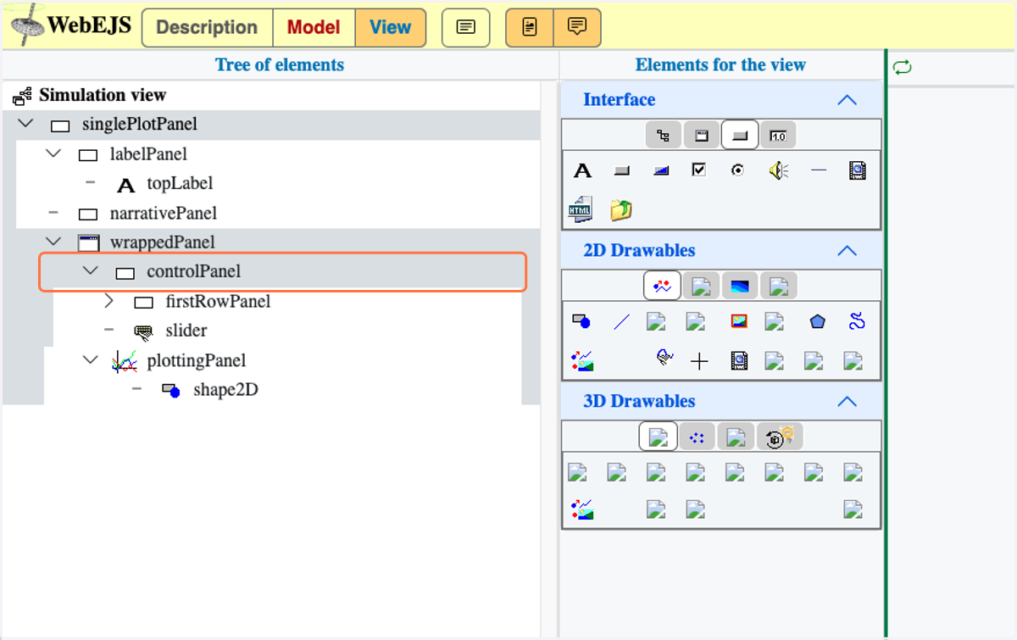
Task: Select the Simulation view root node
Action: click(x=103, y=95)
